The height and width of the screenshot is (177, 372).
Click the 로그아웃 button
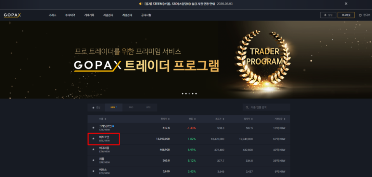coord(346,15)
